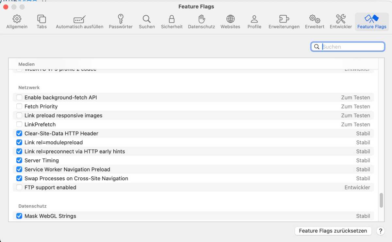This screenshot has height=242, width=392.
Task: Click the vertical scrollbar thumb
Action: click(x=381, y=200)
